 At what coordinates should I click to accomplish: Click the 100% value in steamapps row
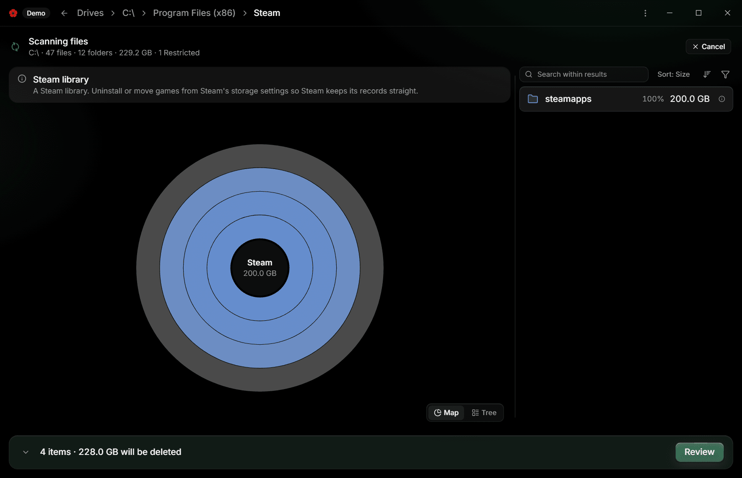(x=653, y=99)
